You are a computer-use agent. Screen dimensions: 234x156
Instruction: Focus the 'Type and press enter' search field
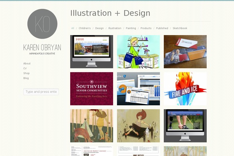(x=41, y=92)
